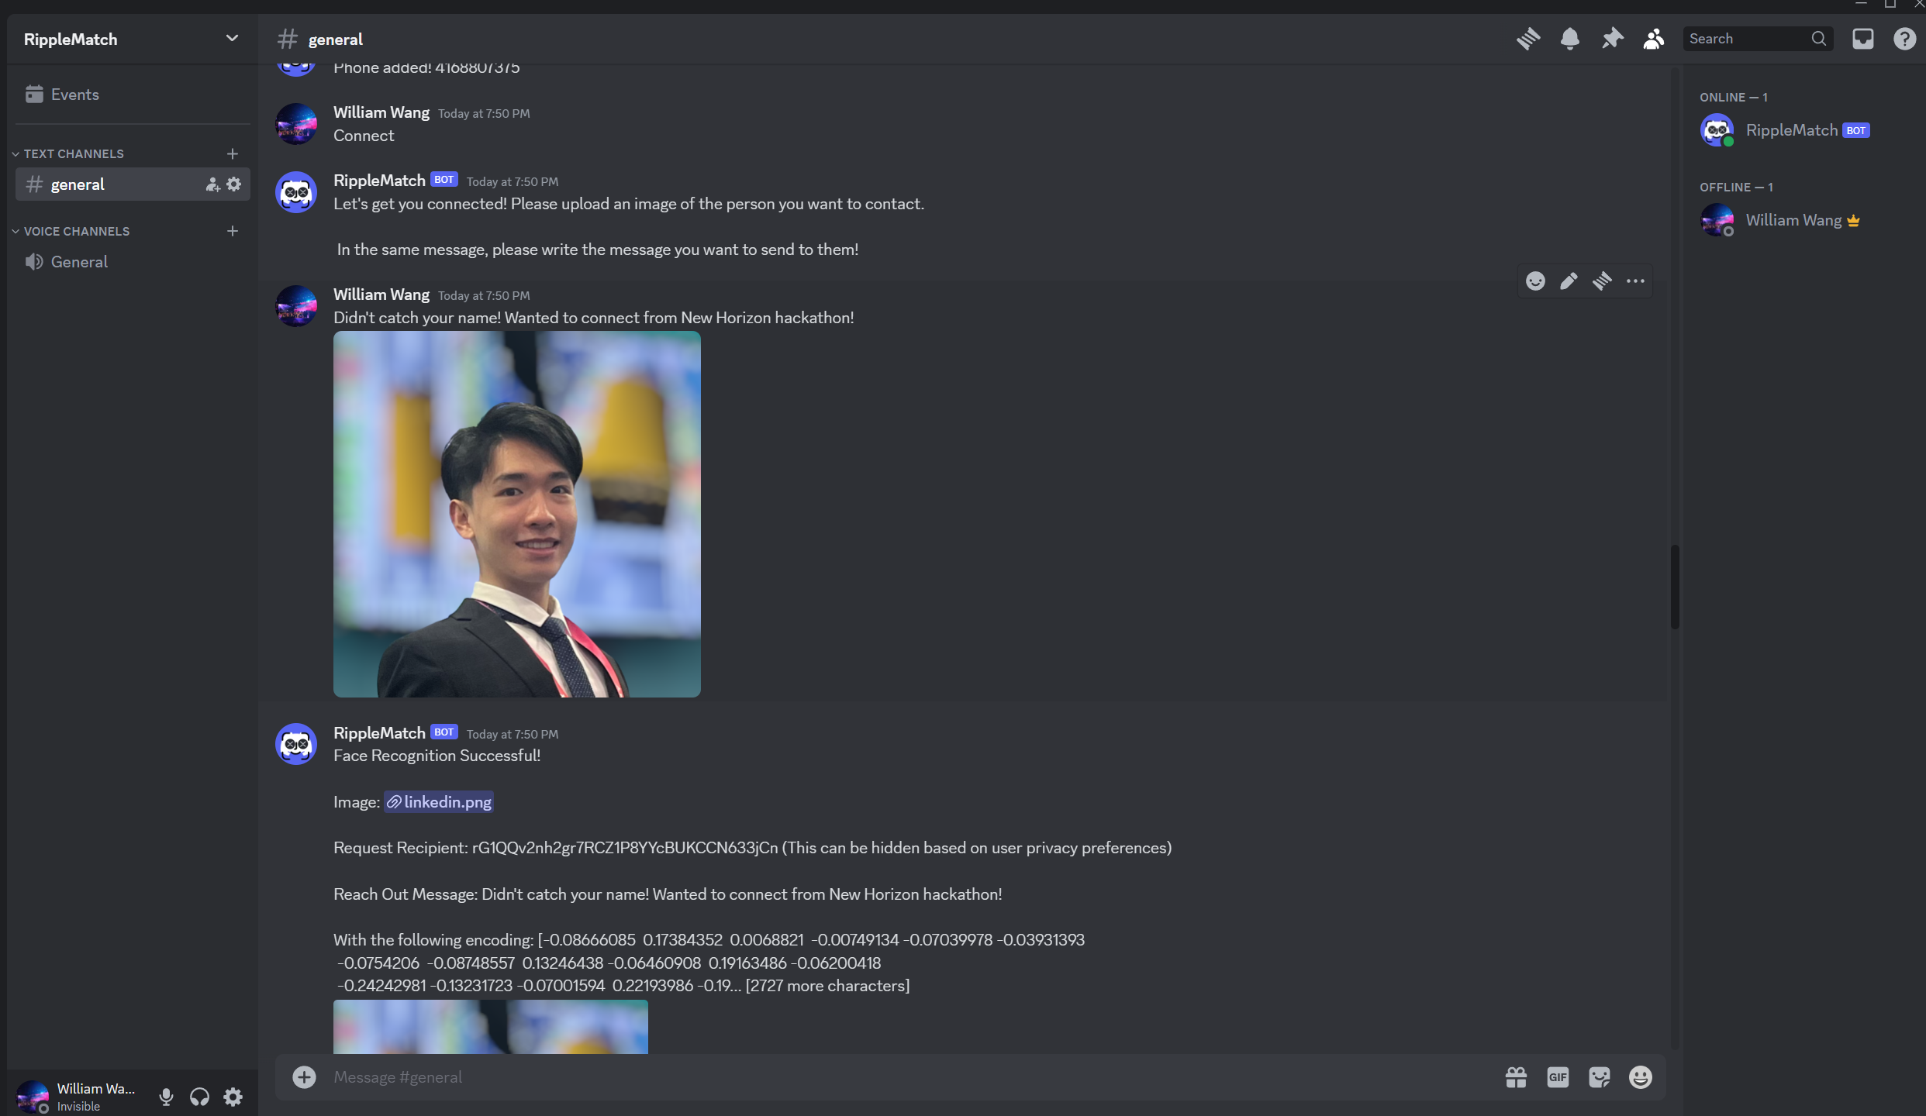The width and height of the screenshot is (1926, 1116).
Task: Collapse the Text Channels category
Action: tap(73, 153)
